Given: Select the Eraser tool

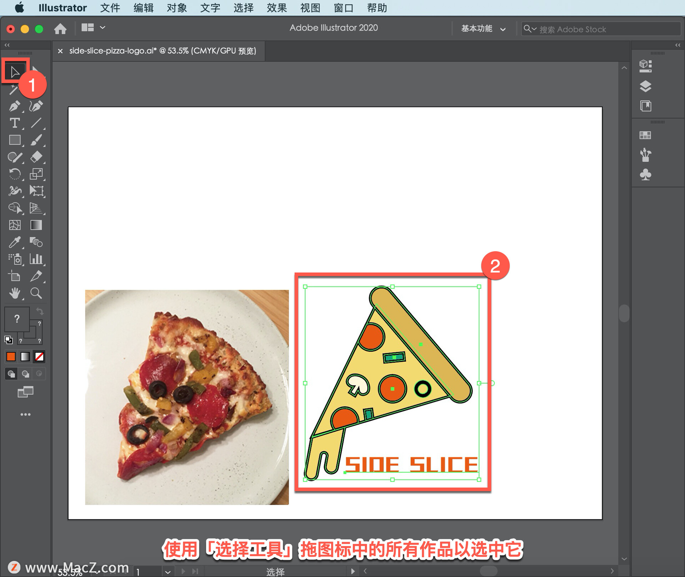Looking at the screenshot, I should (x=36, y=157).
